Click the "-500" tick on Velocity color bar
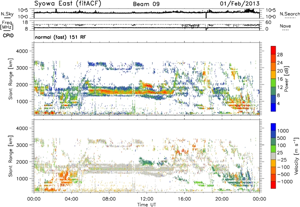 click(x=283, y=174)
